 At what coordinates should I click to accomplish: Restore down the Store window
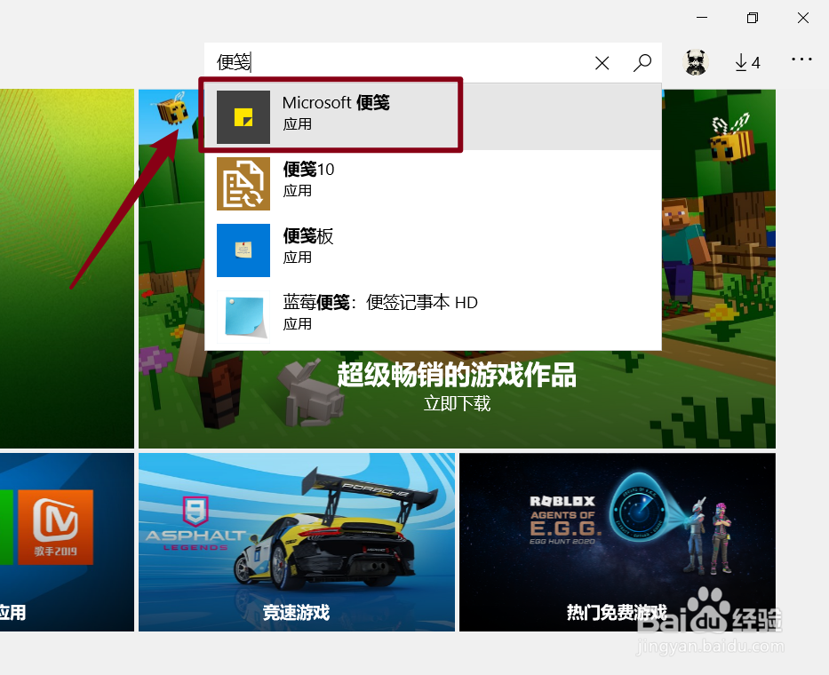click(753, 18)
